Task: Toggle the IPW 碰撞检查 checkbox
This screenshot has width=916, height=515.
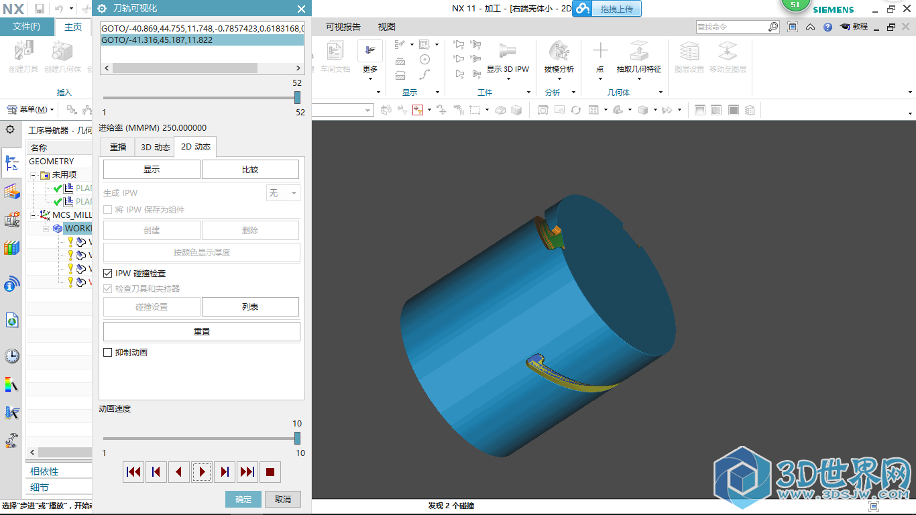Action: click(x=108, y=274)
